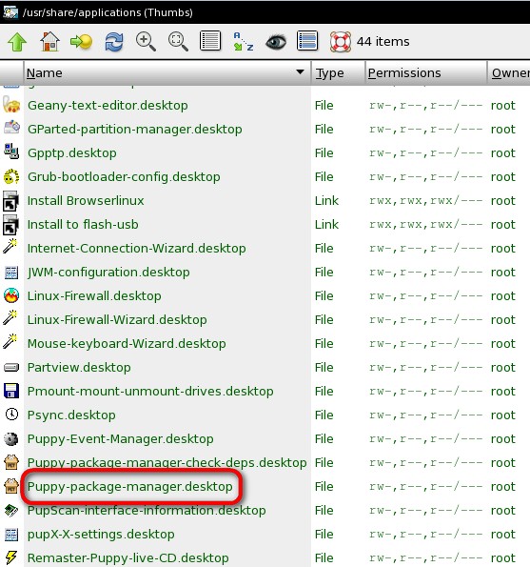Click the Linux-Firewall.desktop flame icon
The width and height of the screenshot is (530, 567).
[x=11, y=295]
